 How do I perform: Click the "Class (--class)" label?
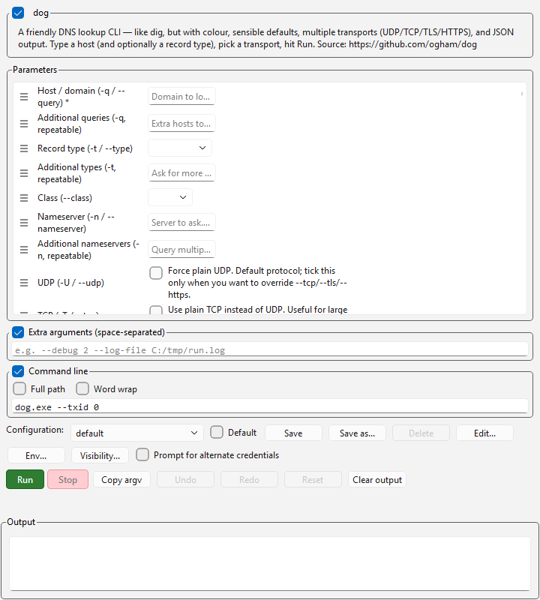point(64,198)
